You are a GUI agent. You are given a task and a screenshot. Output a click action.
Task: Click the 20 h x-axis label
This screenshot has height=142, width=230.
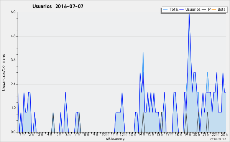pyautogui.click(x=197, y=134)
